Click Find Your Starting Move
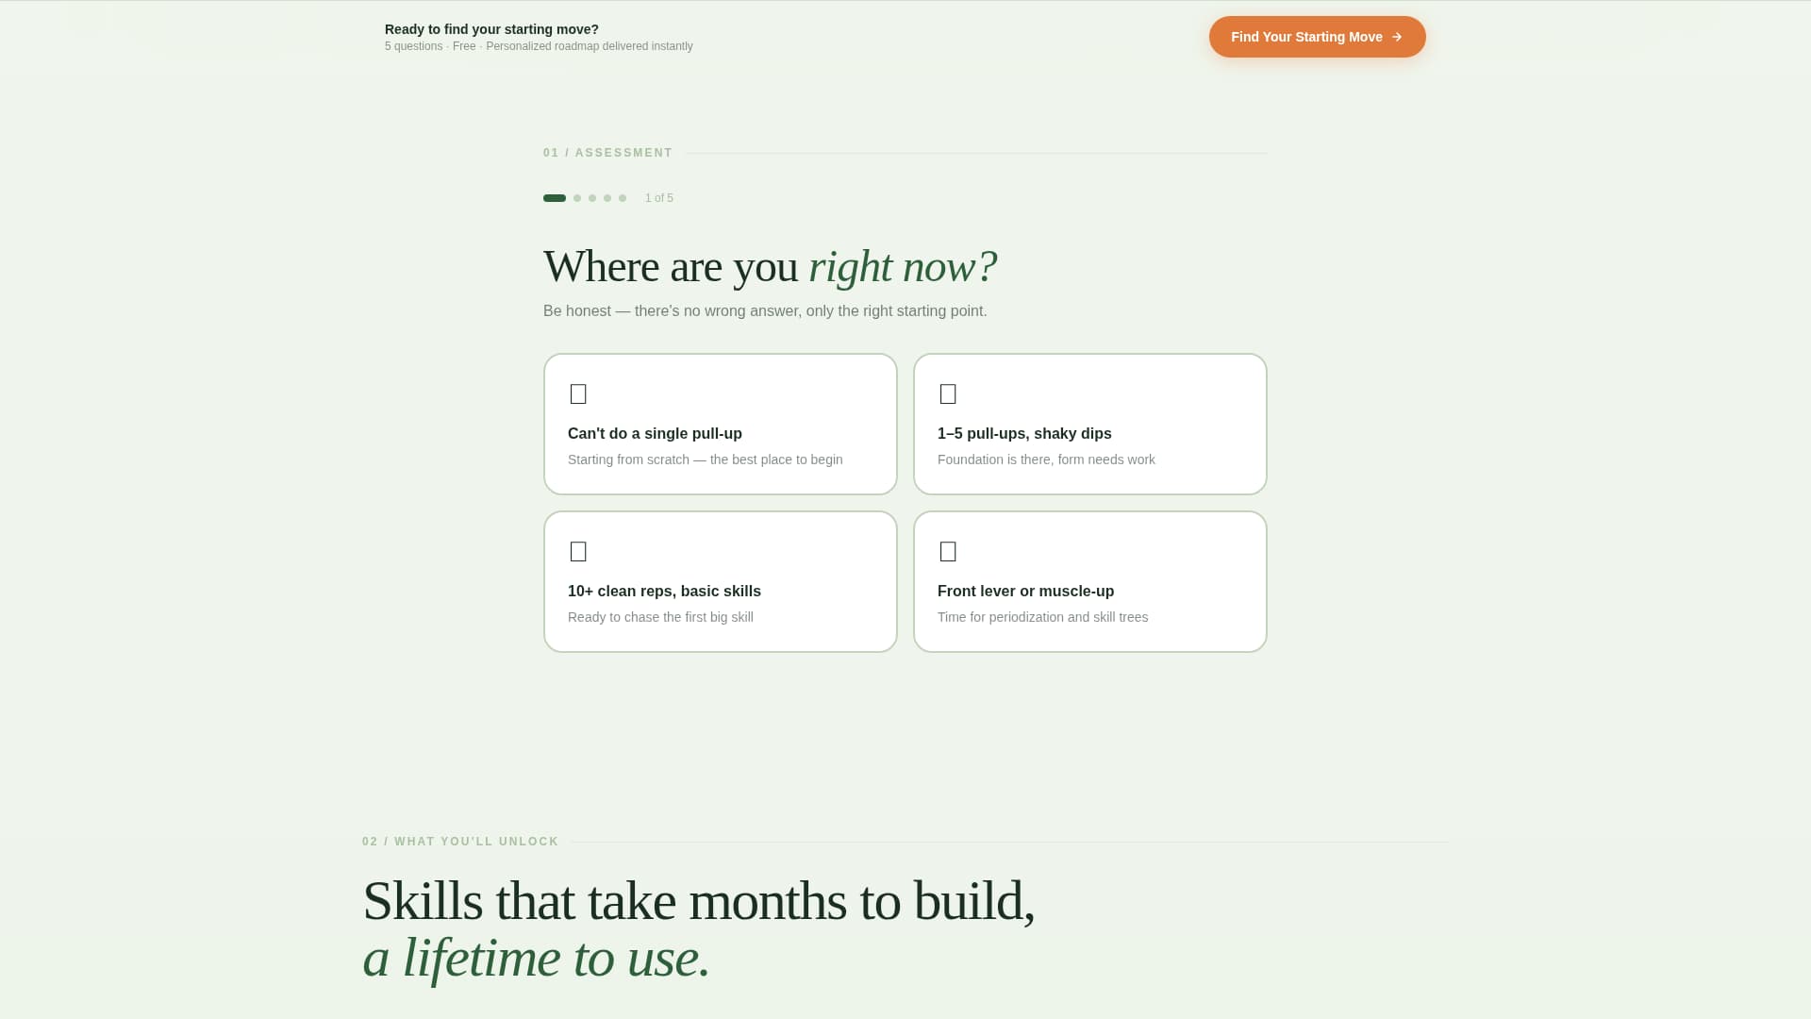 (x=1317, y=37)
